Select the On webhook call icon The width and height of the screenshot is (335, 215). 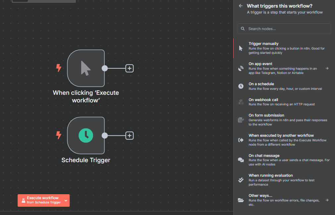[x=241, y=102]
